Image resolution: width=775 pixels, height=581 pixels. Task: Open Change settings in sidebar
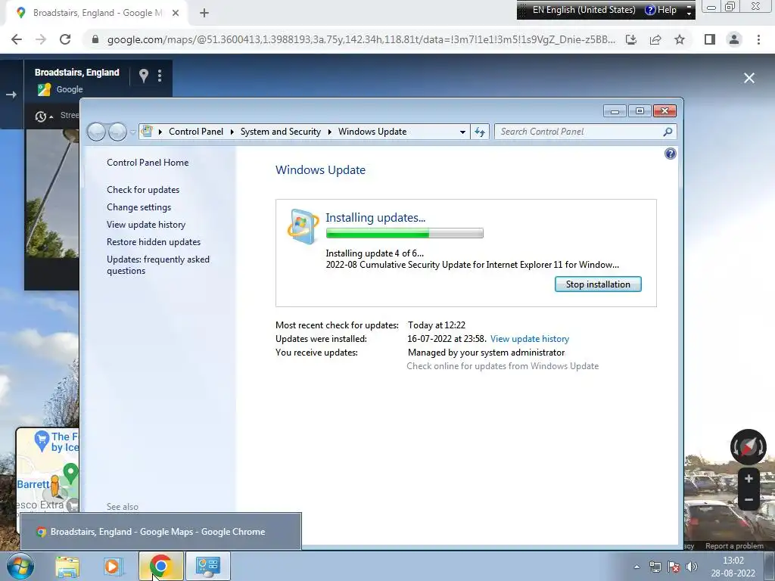(x=139, y=207)
